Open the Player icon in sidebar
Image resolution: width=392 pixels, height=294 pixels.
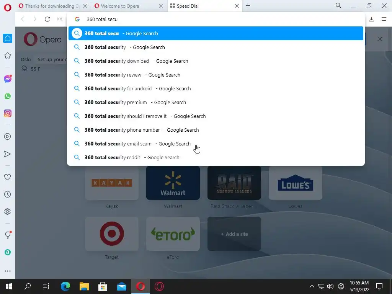[8, 137]
